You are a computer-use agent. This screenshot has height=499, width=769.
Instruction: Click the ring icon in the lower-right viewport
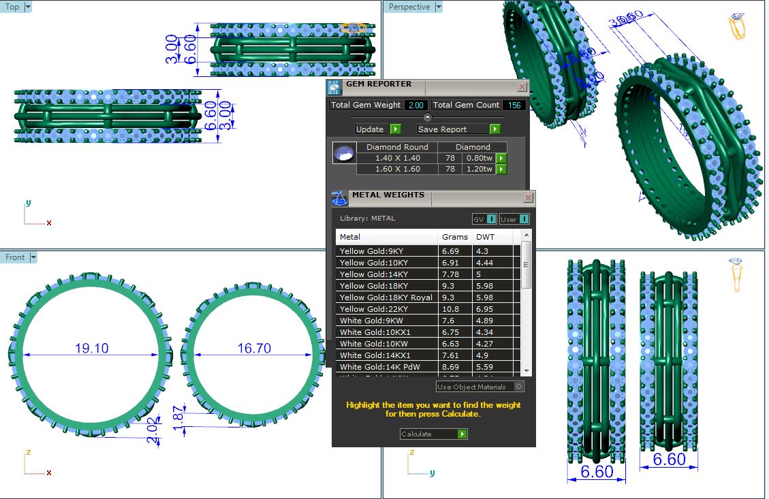tap(736, 274)
